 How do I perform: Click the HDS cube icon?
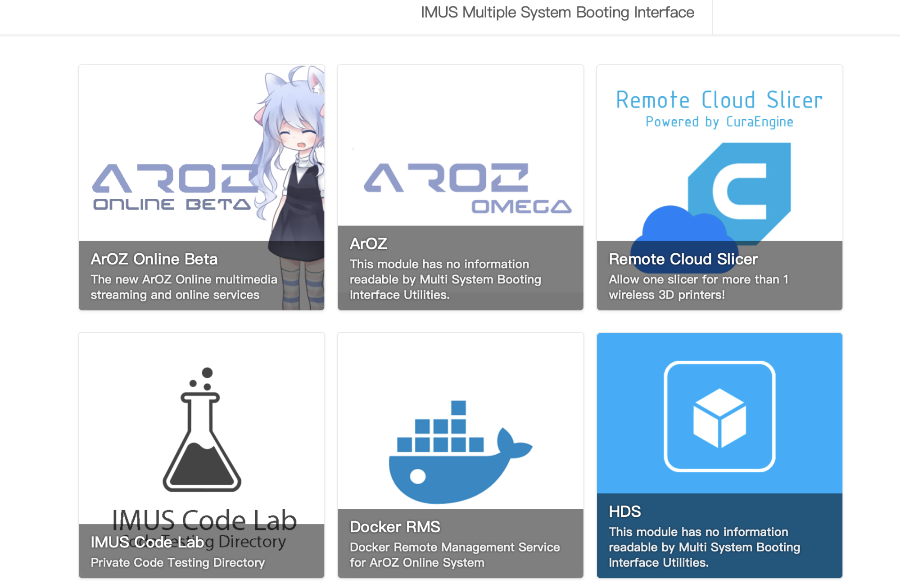(719, 417)
